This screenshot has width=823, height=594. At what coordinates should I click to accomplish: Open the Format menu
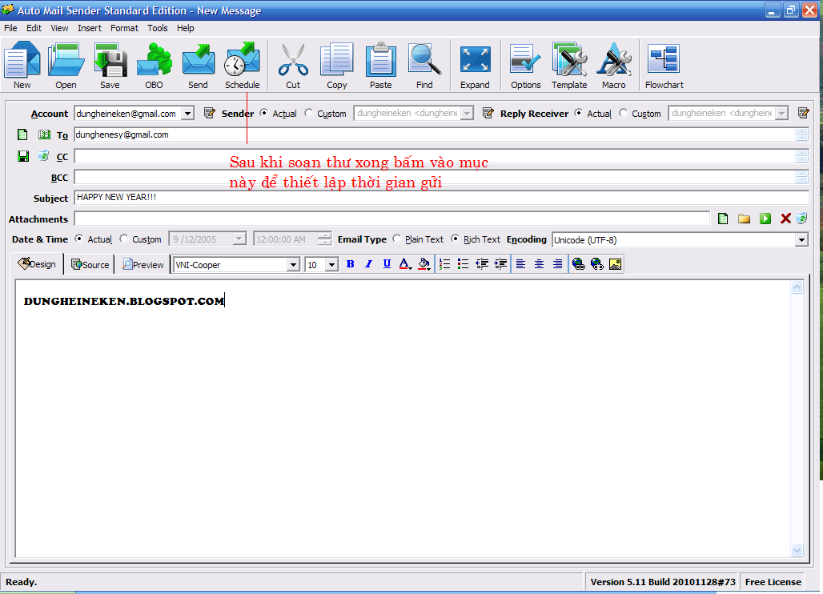click(124, 28)
